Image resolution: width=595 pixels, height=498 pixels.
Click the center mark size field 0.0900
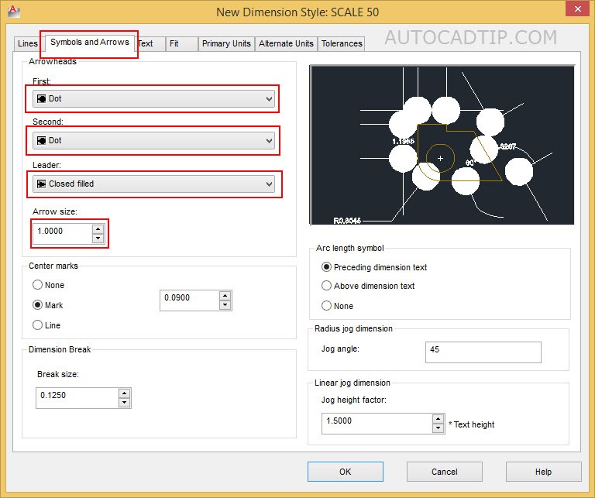190,301
